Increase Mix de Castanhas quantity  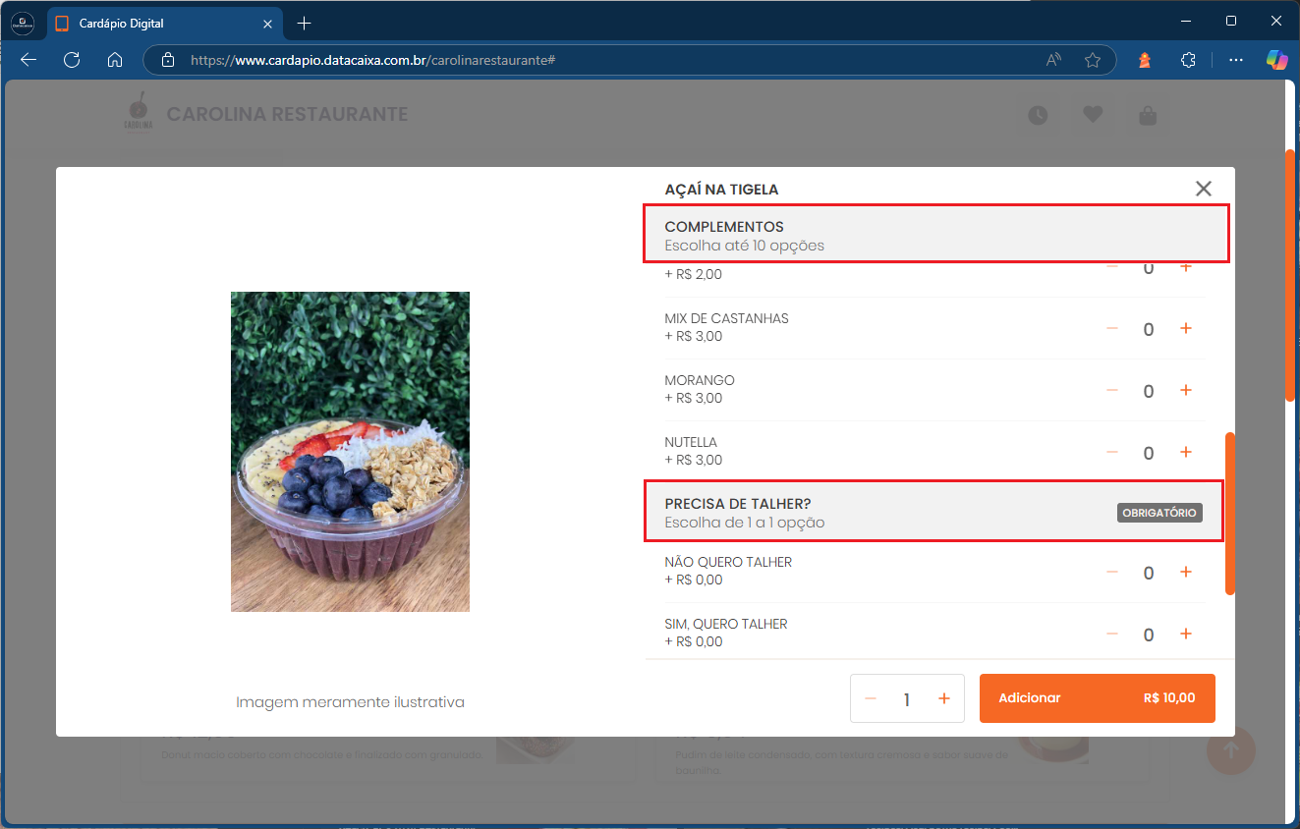(x=1186, y=328)
